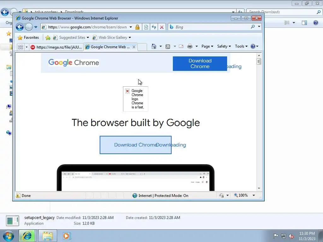Click the RSS Feeds icon
The width and height of the screenshot is (323, 242).
pos(168,47)
